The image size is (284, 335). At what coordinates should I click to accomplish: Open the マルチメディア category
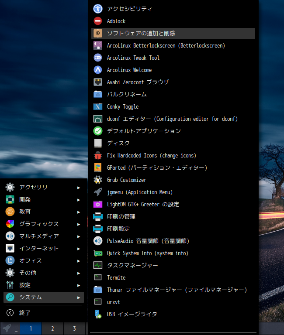tap(44, 236)
